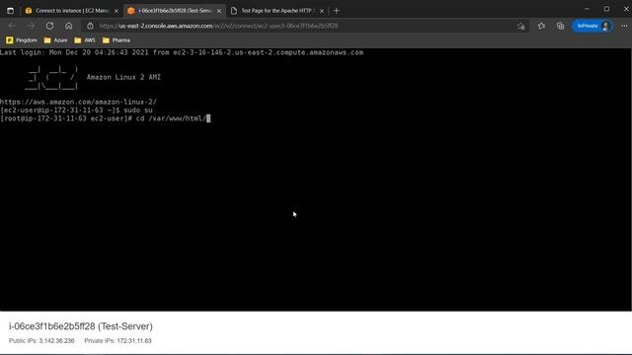Viewport: 632px width, 355px height.
Task: Go back to the previous page
Action: [12, 26]
